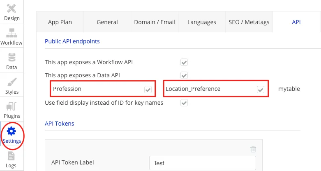Open the Data database icon
Viewport: 321px width, 171px height.
[12, 57]
